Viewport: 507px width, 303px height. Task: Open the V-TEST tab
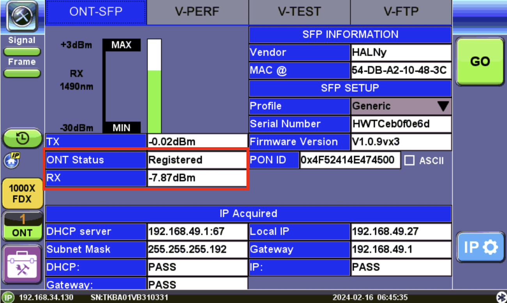[x=299, y=12]
